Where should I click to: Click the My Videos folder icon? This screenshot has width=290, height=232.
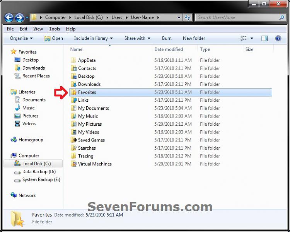pos(73,132)
